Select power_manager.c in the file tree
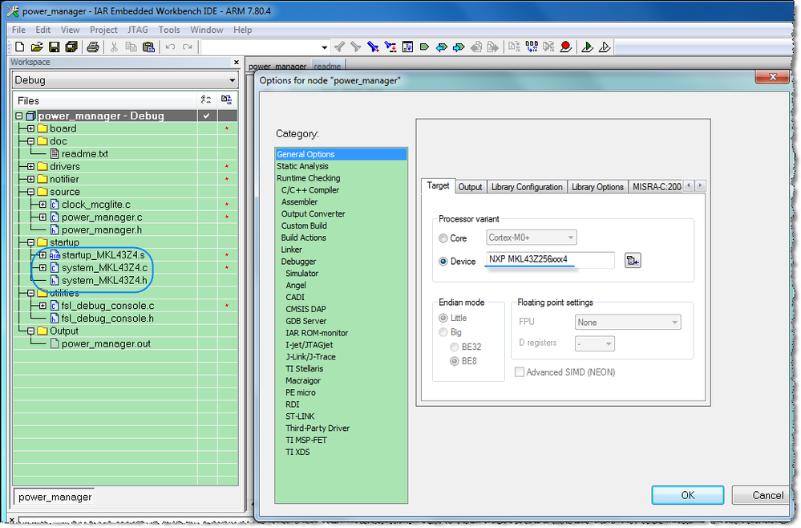801x528 pixels. [x=102, y=217]
